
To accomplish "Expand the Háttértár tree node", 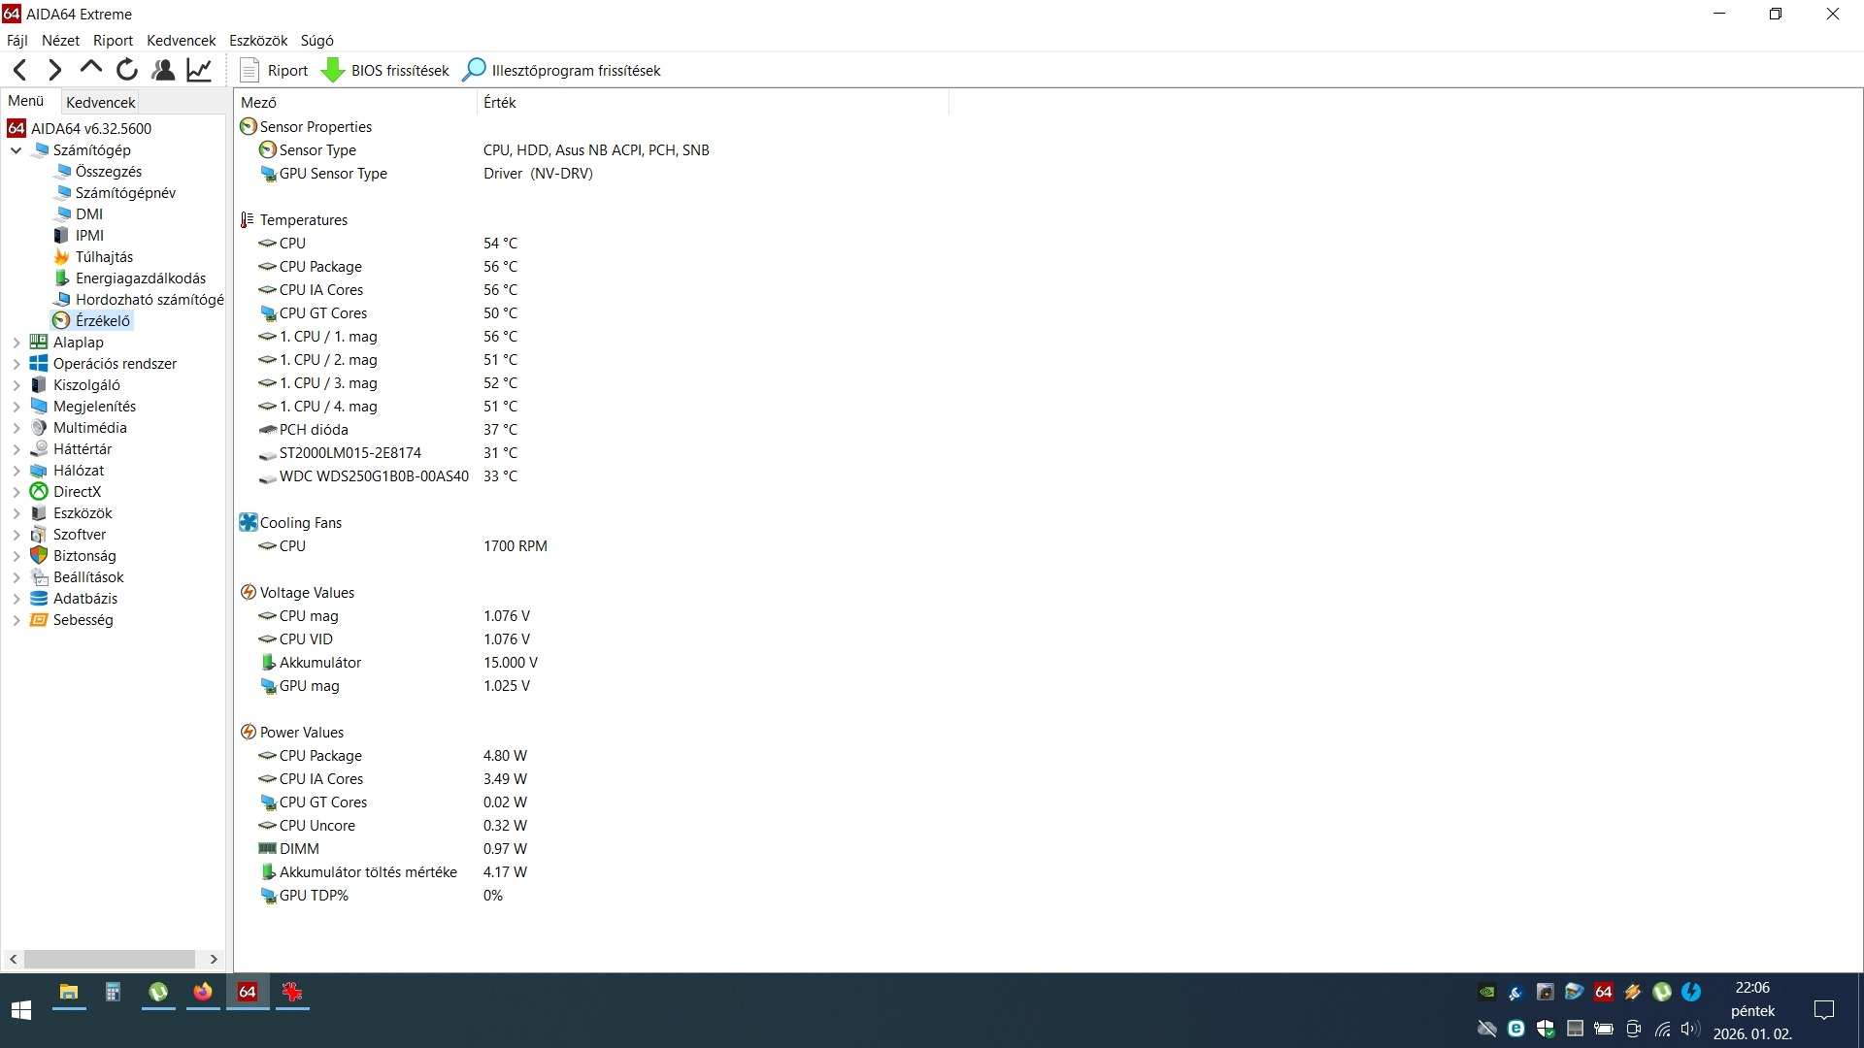I will tap(17, 449).
